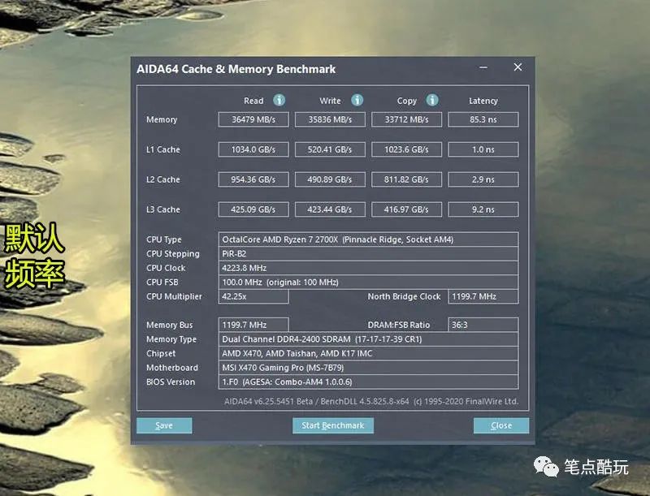Click Start Benchmark button
This screenshot has width=650, height=496.
pos(333,425)
